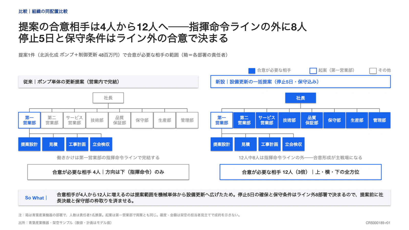Viewport: 409px width, 230px height.
Task: Click 第二営業部 box in the 従来 chart
Action: pos(52,120)
